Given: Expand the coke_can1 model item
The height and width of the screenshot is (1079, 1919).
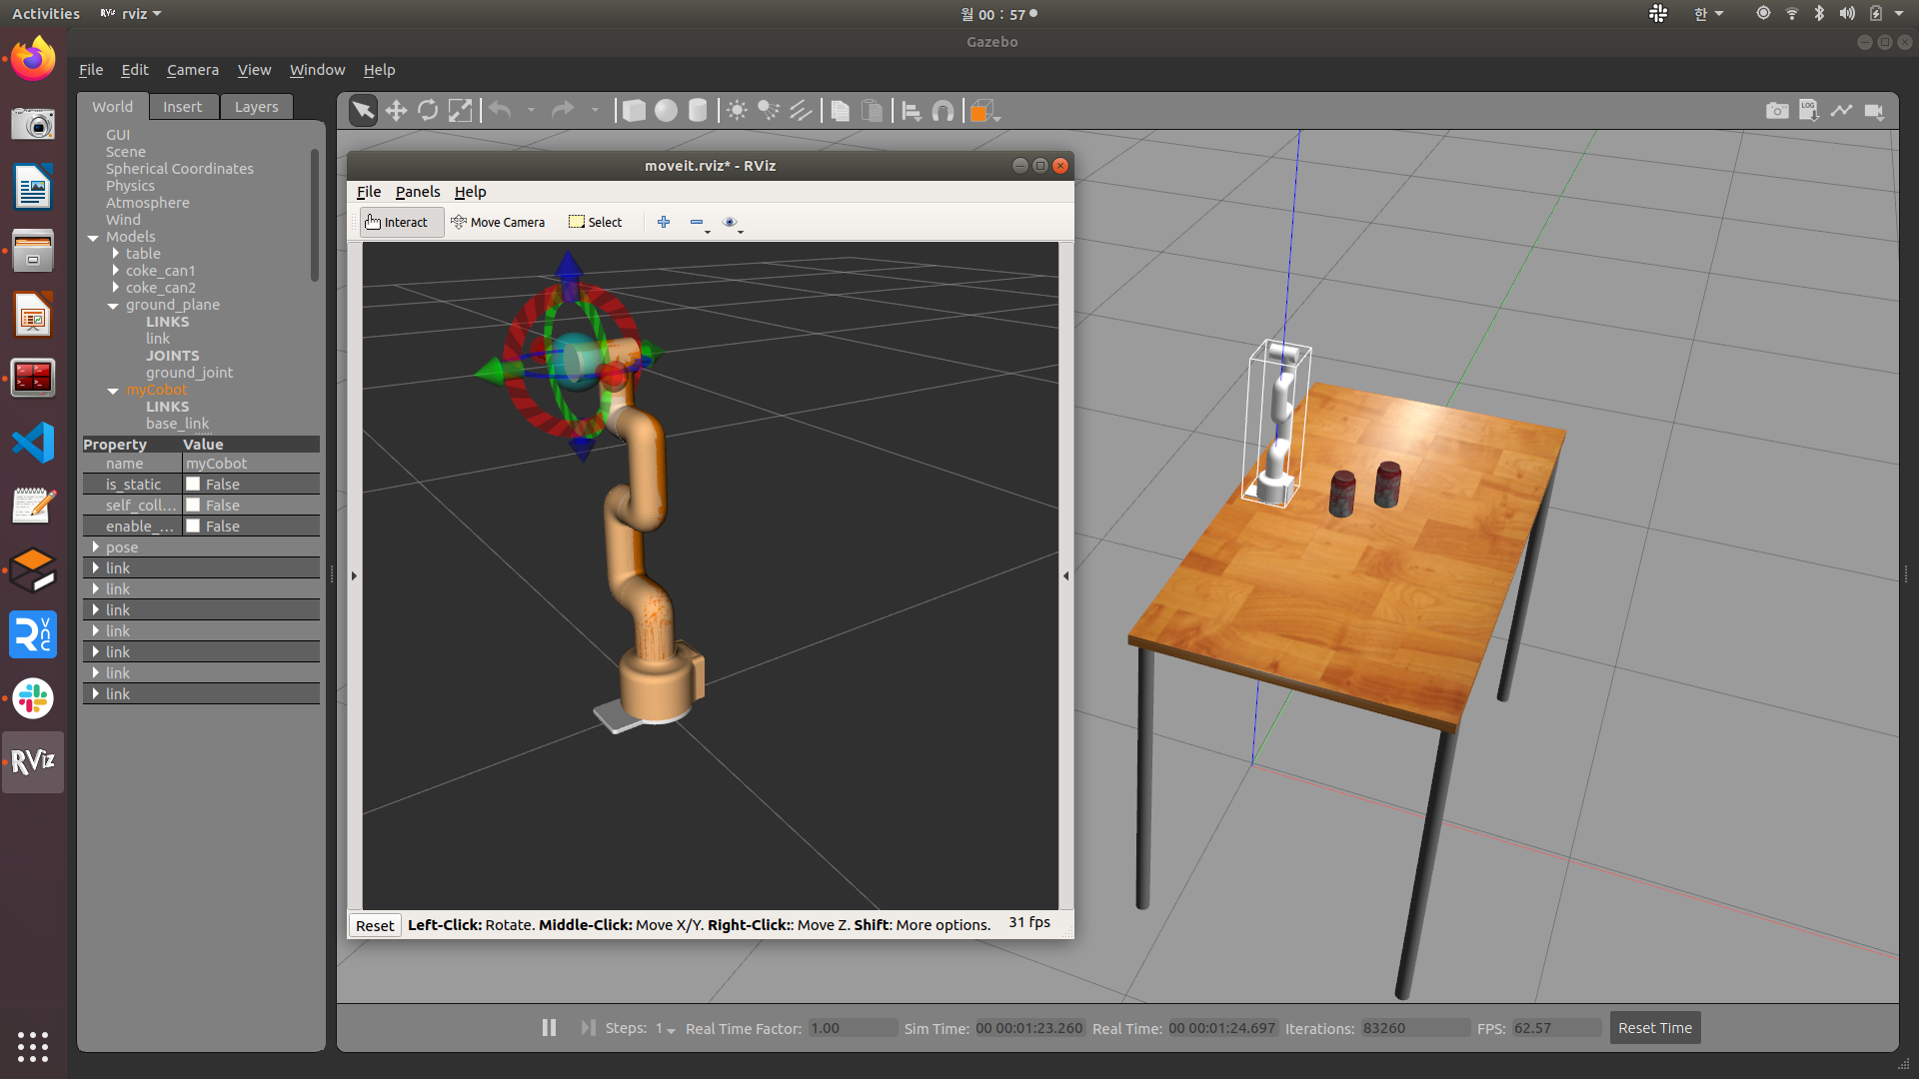Looking at the screenshot, I should [116, 271].
